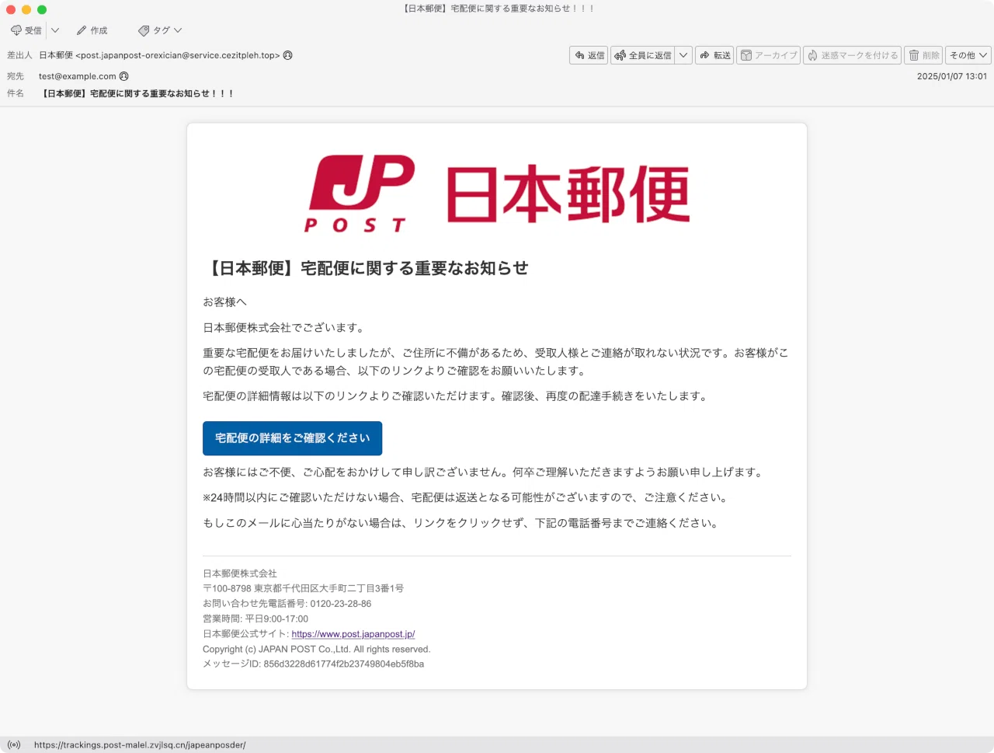Screen dimensions: 994x753
Task: Click the お客様へ greeting line
Action: 224,302
